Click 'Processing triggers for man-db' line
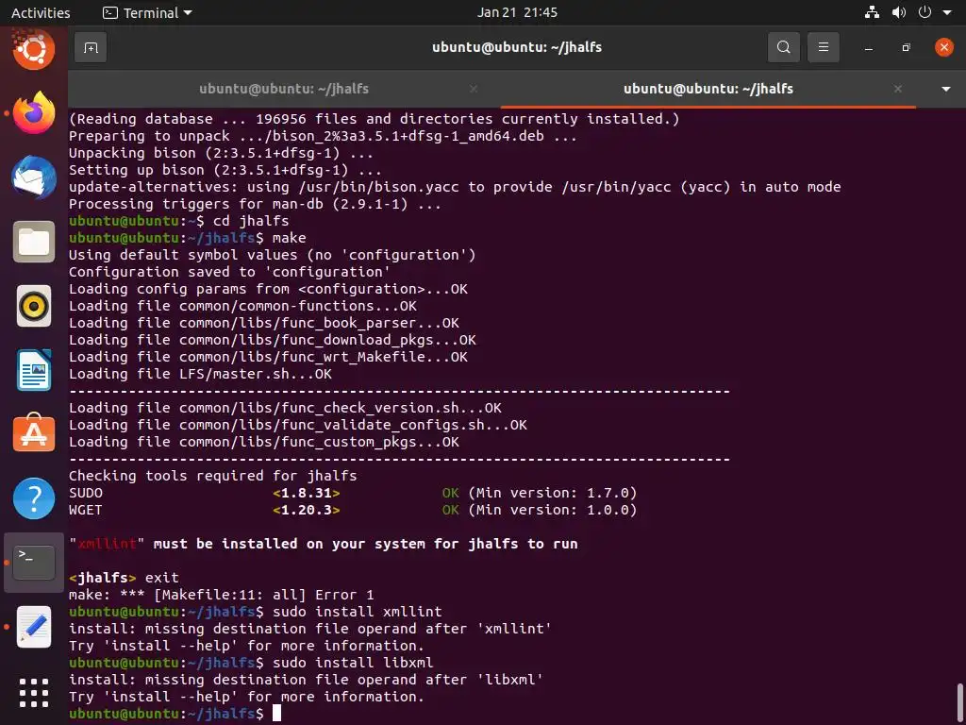This screenshot has width=966, height=725. tap(255, 204)
